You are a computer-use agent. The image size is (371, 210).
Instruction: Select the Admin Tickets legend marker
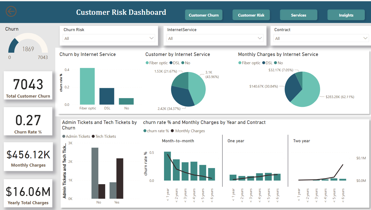pos(64,136)
